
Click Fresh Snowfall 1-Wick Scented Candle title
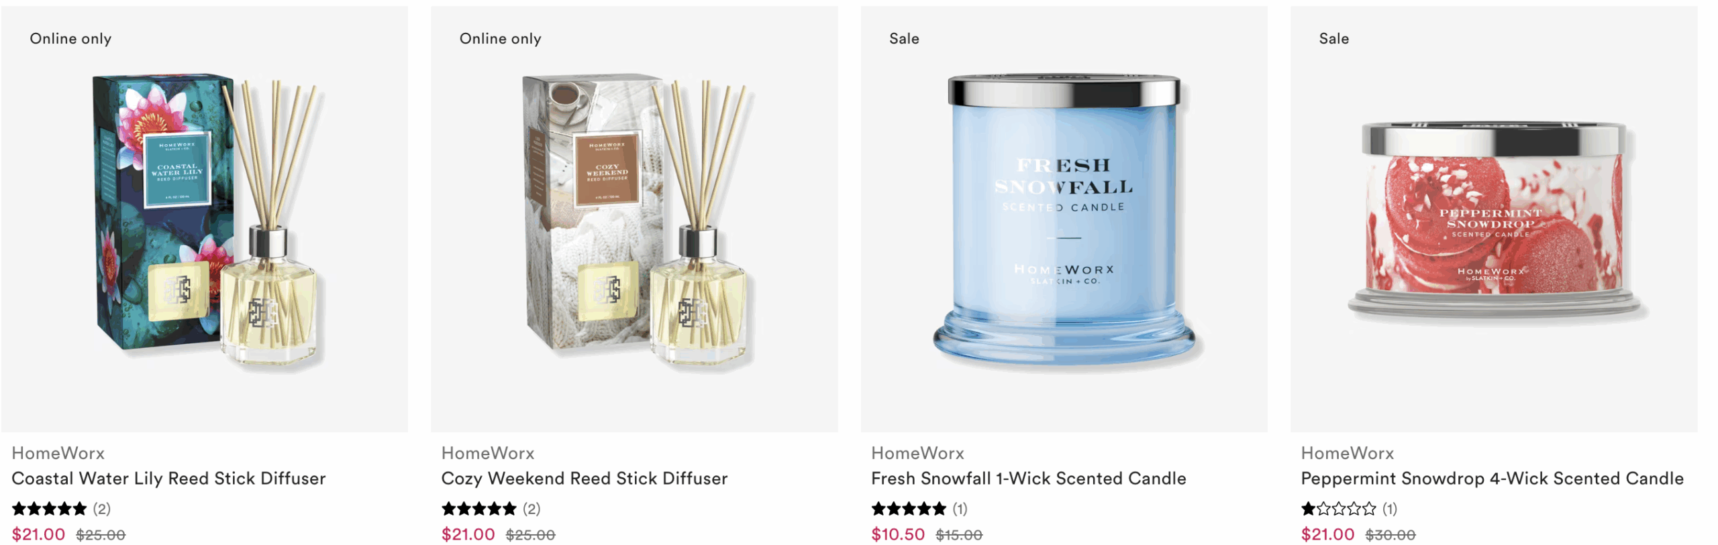(1028, 478)
